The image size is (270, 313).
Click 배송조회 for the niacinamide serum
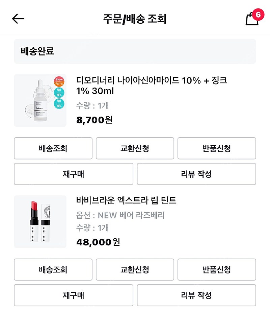(53, 148)
